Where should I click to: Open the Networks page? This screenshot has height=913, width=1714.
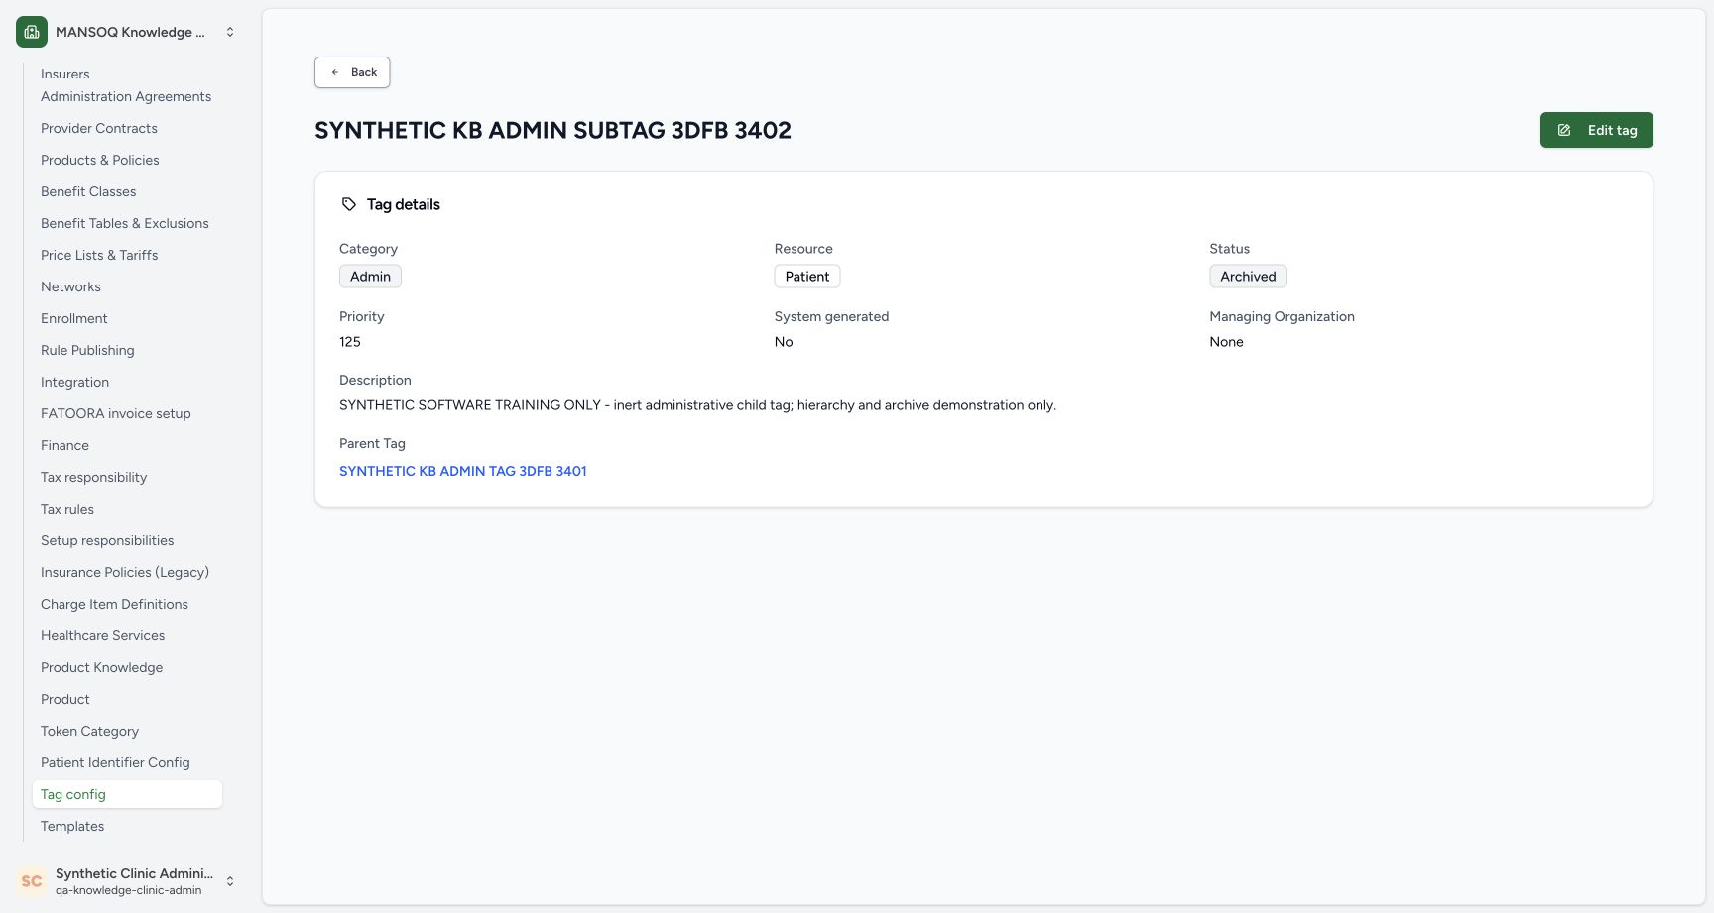(x=70, y=286)
